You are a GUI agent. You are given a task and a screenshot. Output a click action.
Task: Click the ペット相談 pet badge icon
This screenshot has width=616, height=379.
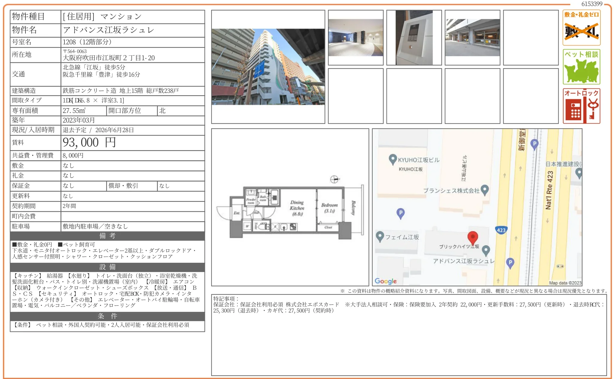581,67
